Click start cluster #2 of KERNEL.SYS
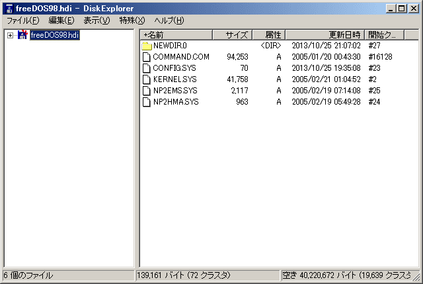 [x=373, y=79]
